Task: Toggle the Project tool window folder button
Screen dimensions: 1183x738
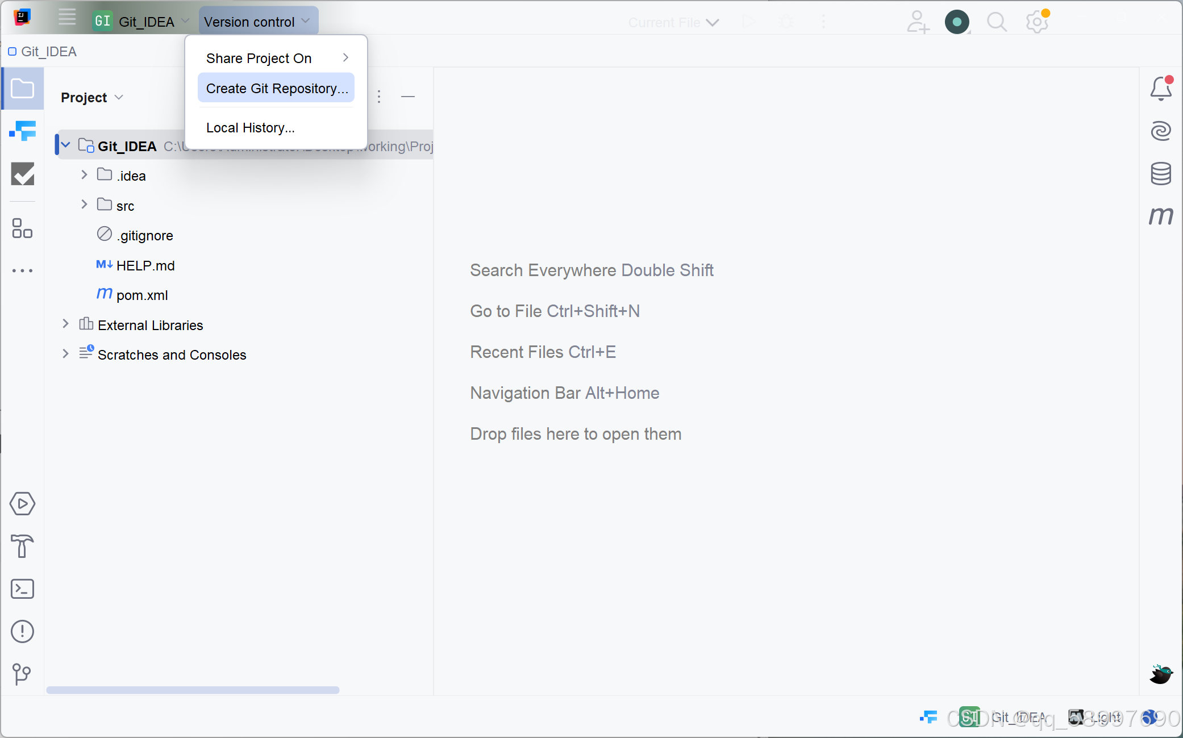Action: point(22,89)
